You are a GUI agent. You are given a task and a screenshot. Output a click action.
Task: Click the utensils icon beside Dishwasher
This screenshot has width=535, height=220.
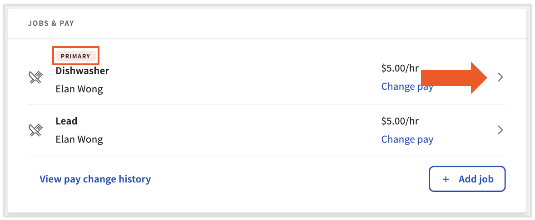click(35, 78)
